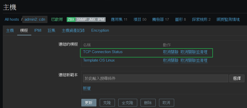
Task: Click the JMX availability badge
Action: tap(92, 19)
